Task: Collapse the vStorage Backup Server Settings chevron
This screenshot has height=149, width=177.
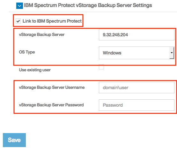Action: 19,6
